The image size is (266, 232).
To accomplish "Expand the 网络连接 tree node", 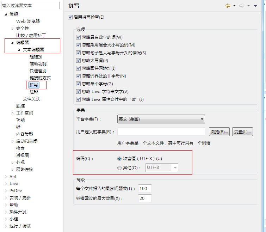I will point(12,170).
